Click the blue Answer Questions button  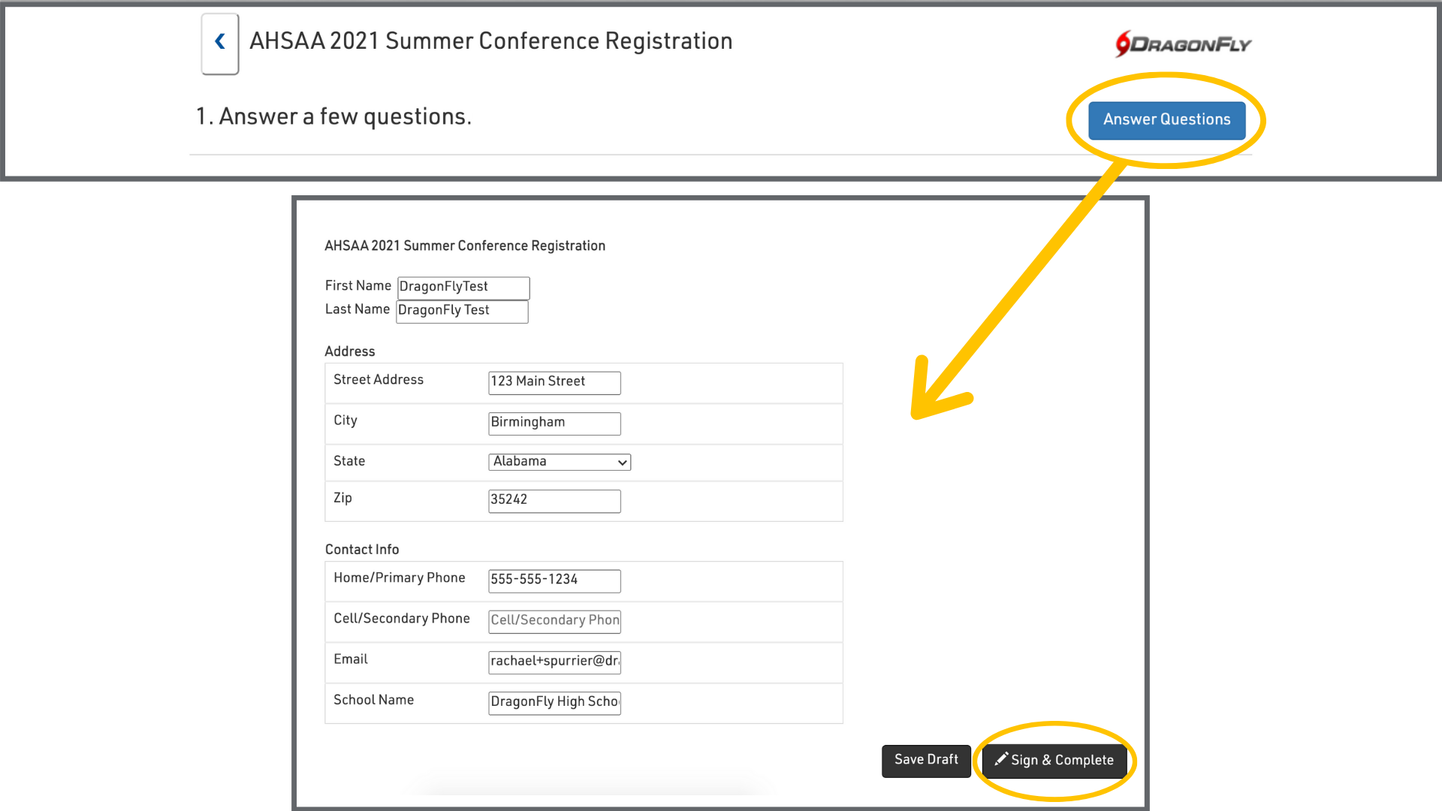tap(1166, 120)
